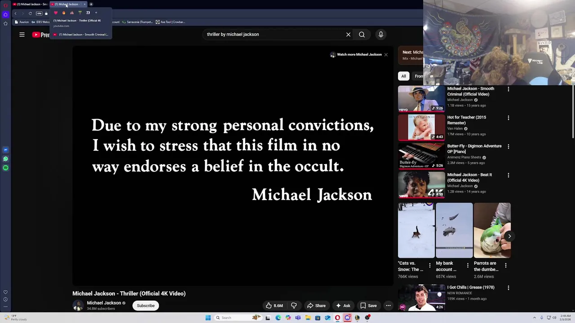Open Axe Tool | Crowbar bookmark
The image size is (575, 323).
pyautogui.click(x=170, y=22)
